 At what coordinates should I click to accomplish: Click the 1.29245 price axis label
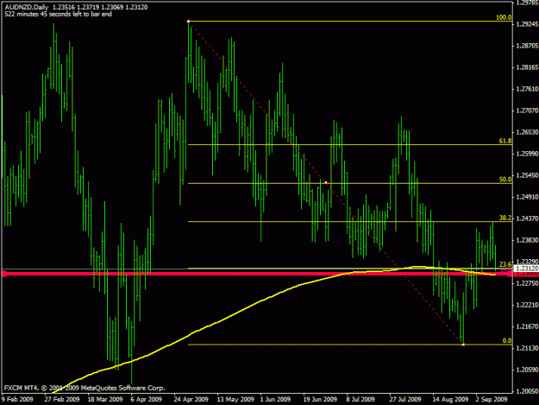(528, 24)
